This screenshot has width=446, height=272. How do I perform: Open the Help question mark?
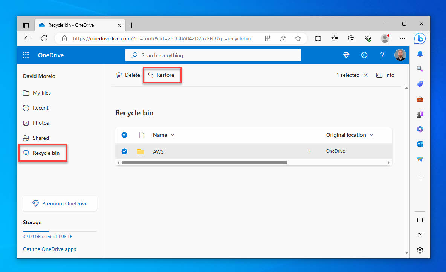(x=382, y=55)
